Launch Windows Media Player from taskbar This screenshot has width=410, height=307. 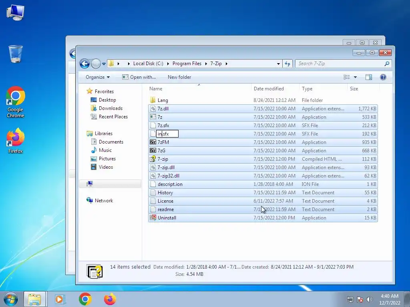click(60, 299)
